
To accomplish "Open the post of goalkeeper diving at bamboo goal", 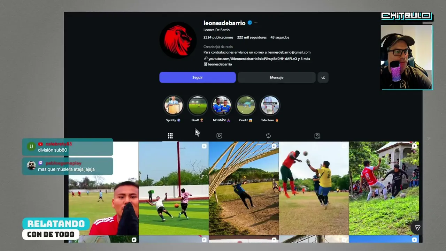I will click(x=244, y=188).
